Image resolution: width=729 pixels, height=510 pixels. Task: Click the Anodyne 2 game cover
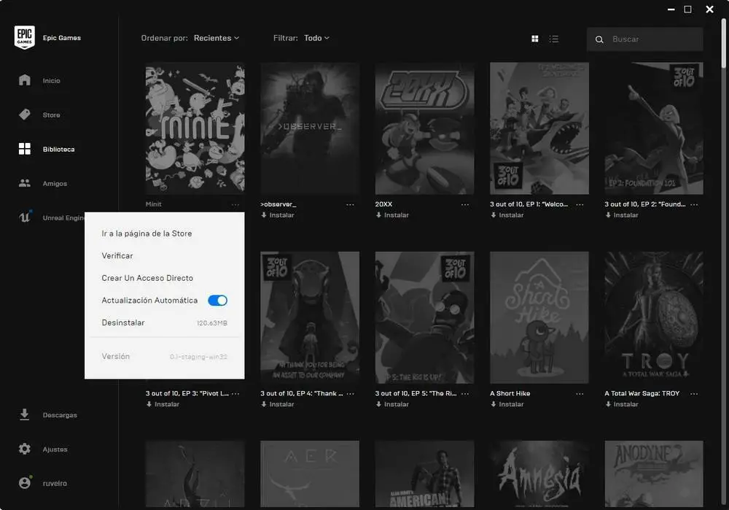[654, 474]
